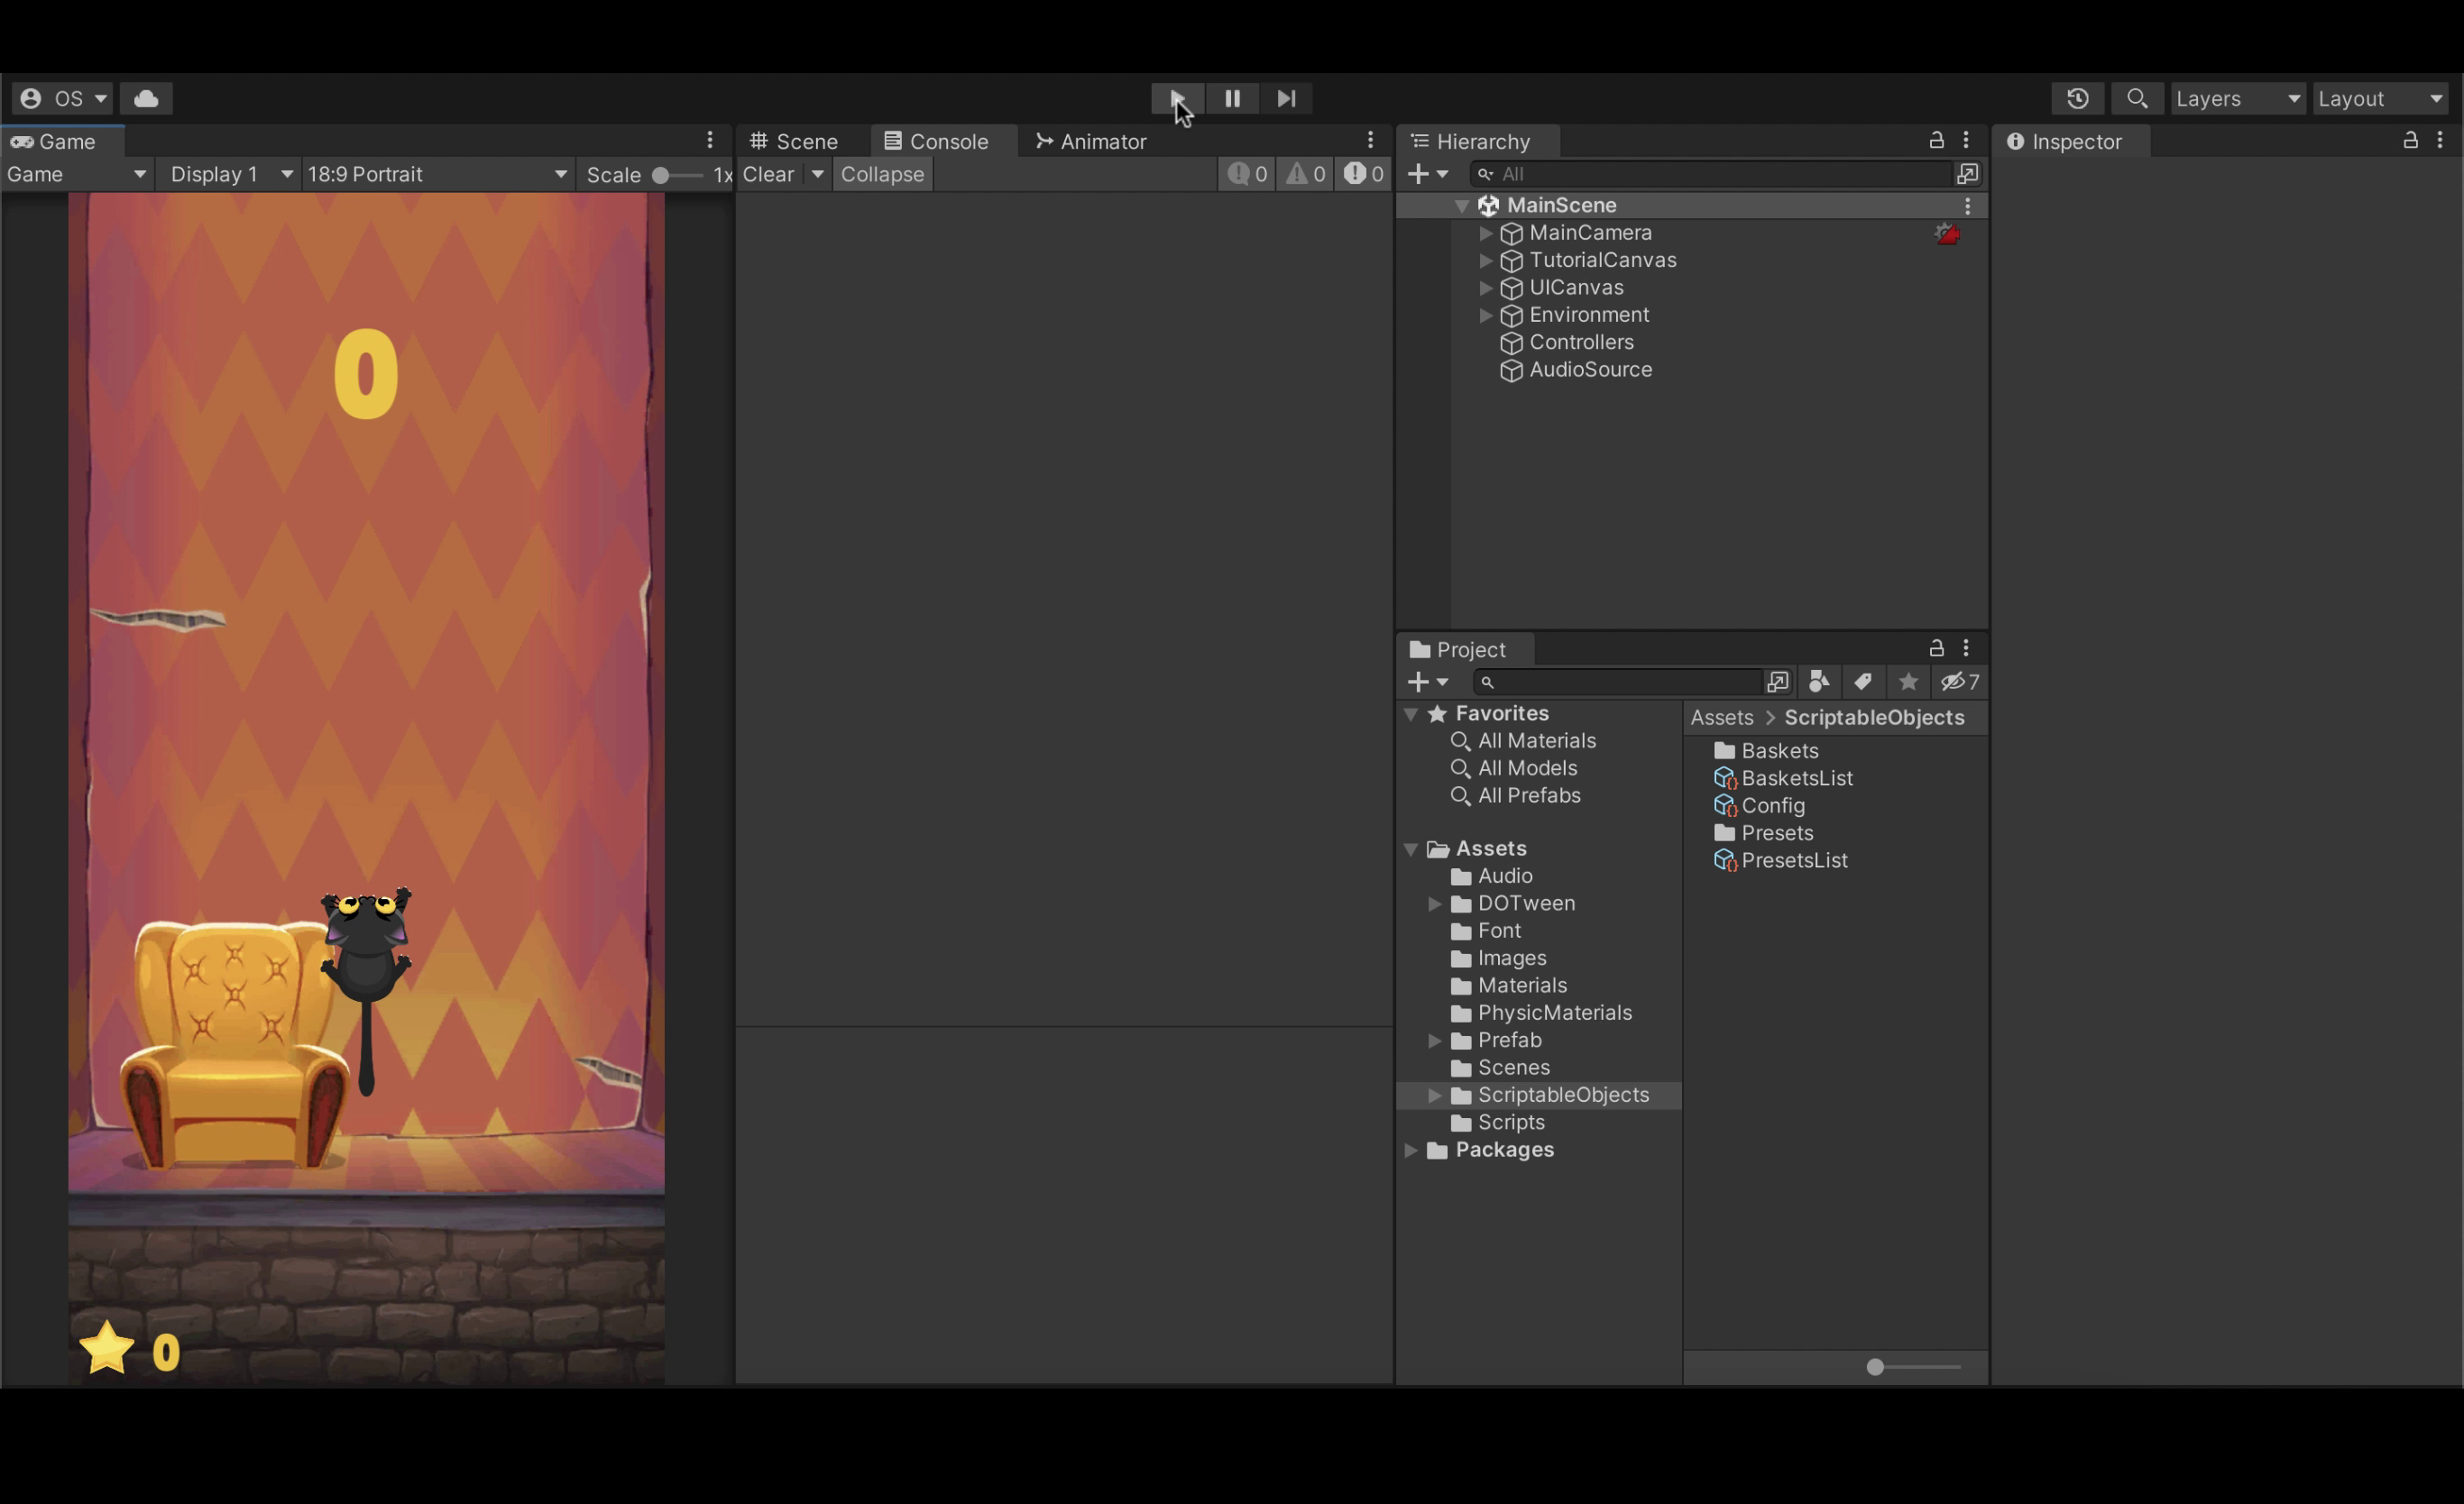Expand the Controllers hierarchy node
Screen dimensions: 2464x1504
(1485, 341)
